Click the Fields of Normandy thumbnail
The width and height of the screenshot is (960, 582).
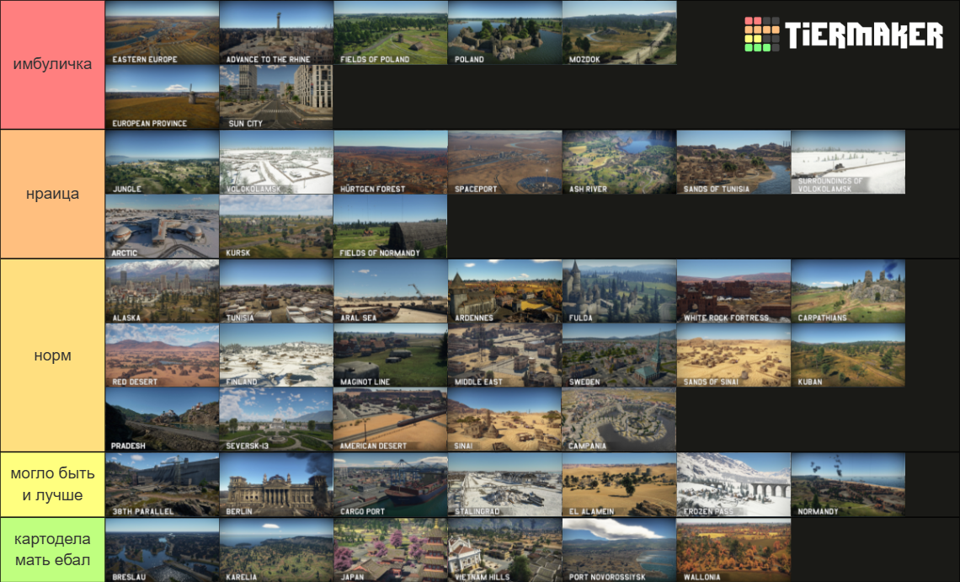[391, 227]
